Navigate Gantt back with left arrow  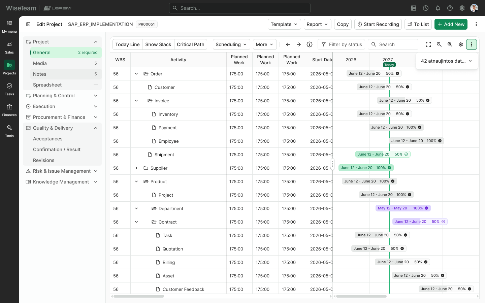[x=288, y=44]
